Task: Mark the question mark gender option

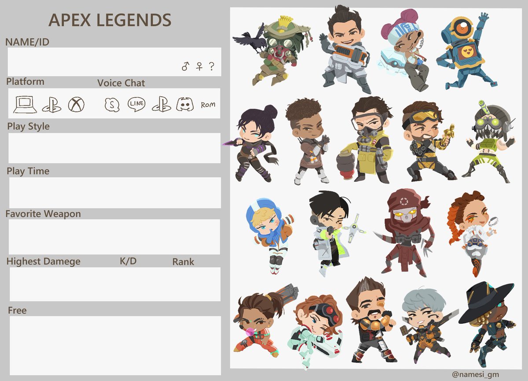Action: click(x=212, y=66)
